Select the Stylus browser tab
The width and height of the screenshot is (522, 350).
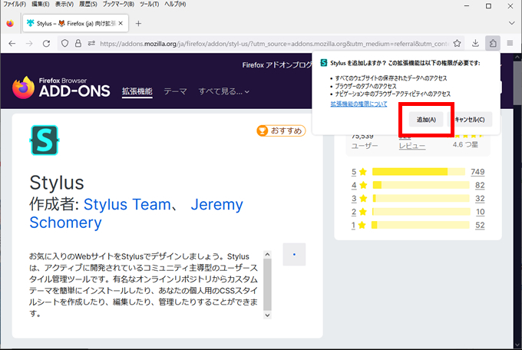75,23
